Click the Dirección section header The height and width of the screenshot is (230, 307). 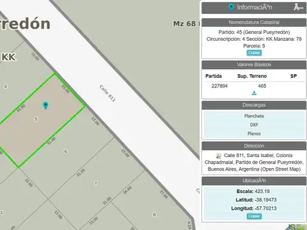pyautogui.click(x=254, y=146)
